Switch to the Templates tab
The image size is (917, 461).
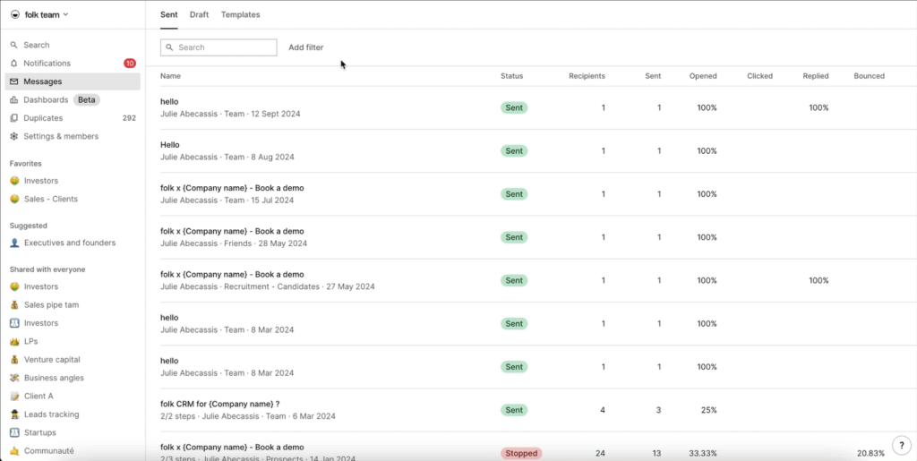tap(240, 15)
